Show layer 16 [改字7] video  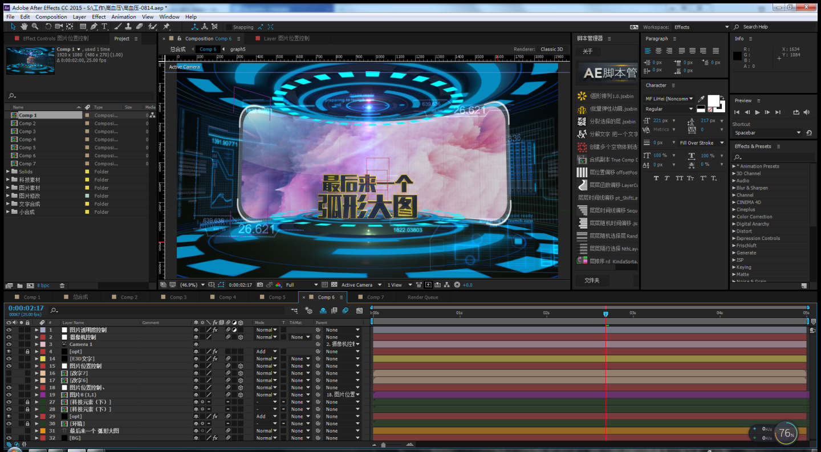coord(9,373)
